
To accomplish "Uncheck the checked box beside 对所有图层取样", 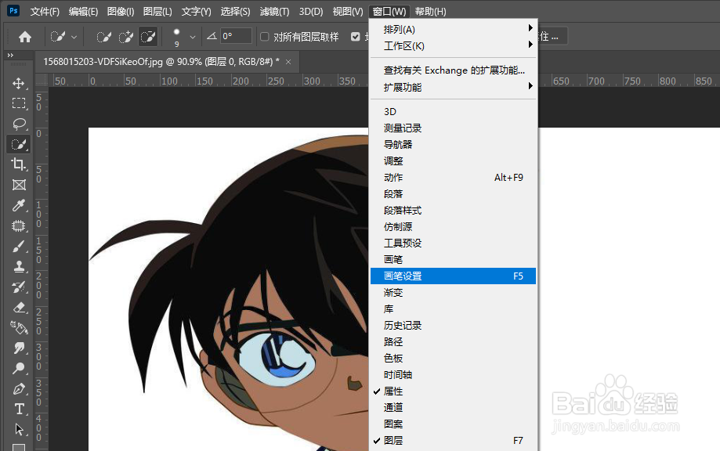I will click(x=356, y=37).
